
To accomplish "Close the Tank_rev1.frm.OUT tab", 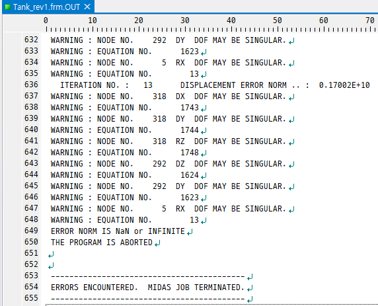I will click(x=87, y=7).
